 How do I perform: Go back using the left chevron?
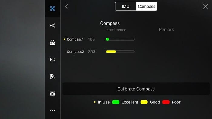[x=67, y=6]
